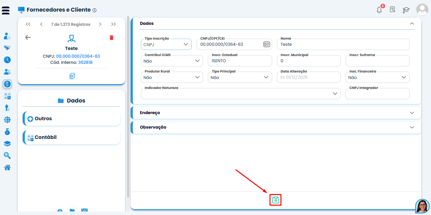Click the graduation cap tutorial icon

click(406, 10)
